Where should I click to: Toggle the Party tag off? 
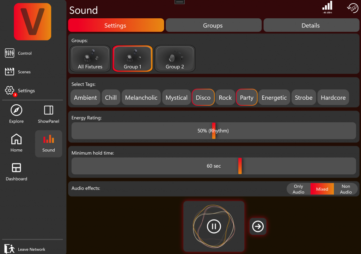pos(246,98)
